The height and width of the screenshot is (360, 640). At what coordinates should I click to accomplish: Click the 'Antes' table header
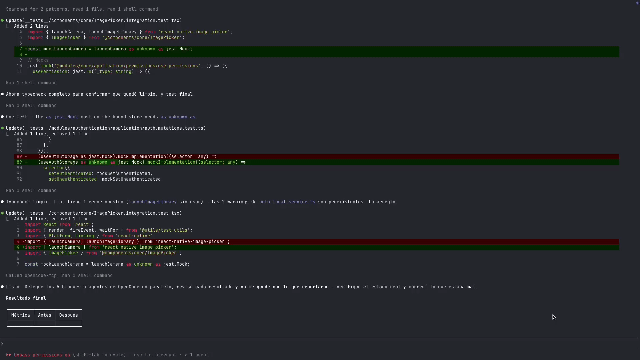click(44, 315)
